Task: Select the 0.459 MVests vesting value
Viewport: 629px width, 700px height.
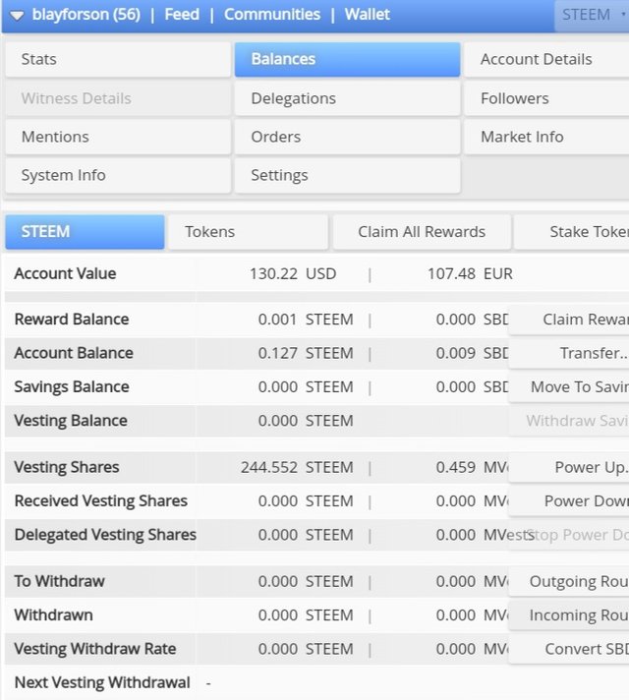Action: click(x=473, y=467)
